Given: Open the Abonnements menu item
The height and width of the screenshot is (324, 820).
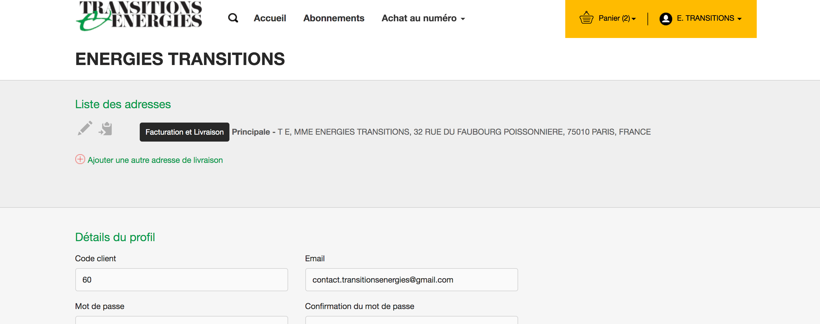Looking at the screenshot, I should click(334, 18).
